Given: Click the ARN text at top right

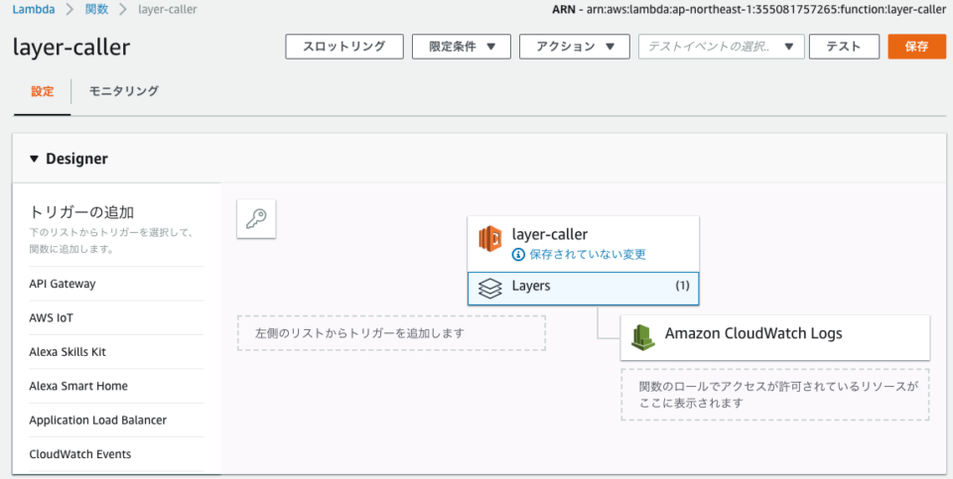Looking at the screenshot, I should click(749, 10).
